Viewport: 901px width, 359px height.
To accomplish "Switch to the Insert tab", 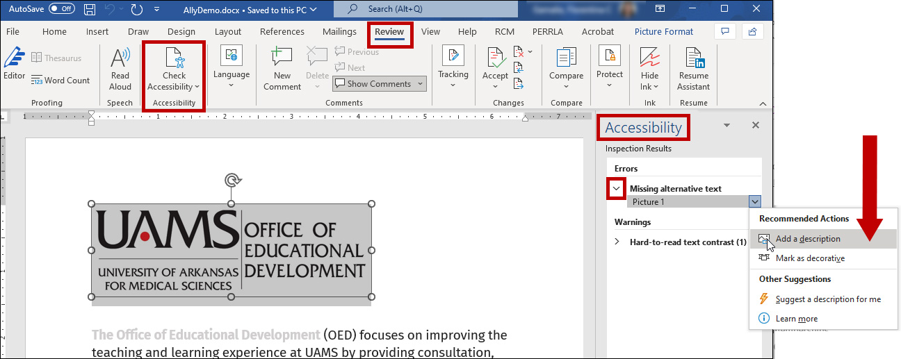I will click(97, 32).
